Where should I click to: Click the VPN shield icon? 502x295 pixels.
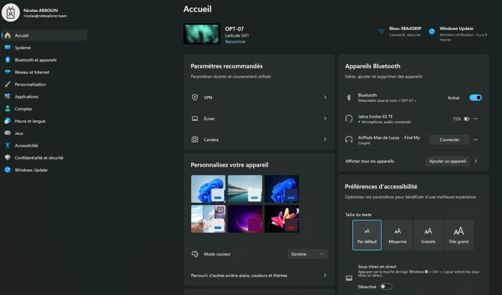pos(195,97)
